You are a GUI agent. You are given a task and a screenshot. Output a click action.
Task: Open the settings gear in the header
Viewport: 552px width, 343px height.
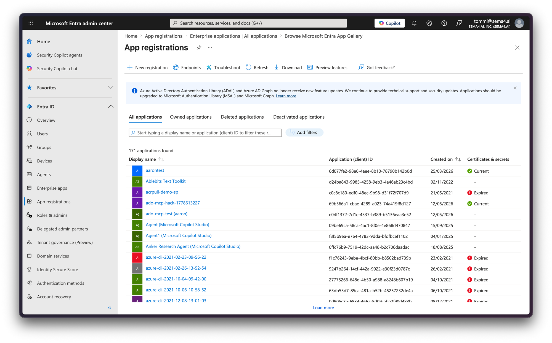pos(429,23)
